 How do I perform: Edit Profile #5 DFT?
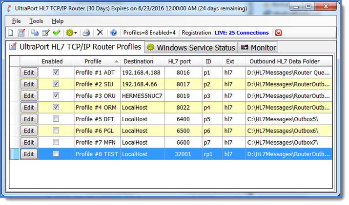[x=29, y=119]
